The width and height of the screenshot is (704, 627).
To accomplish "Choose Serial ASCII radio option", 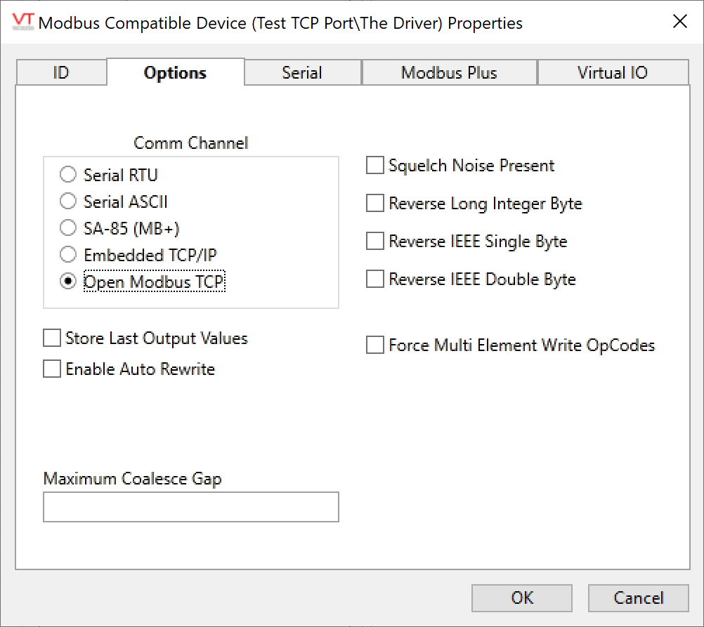I will coord(68,202).
